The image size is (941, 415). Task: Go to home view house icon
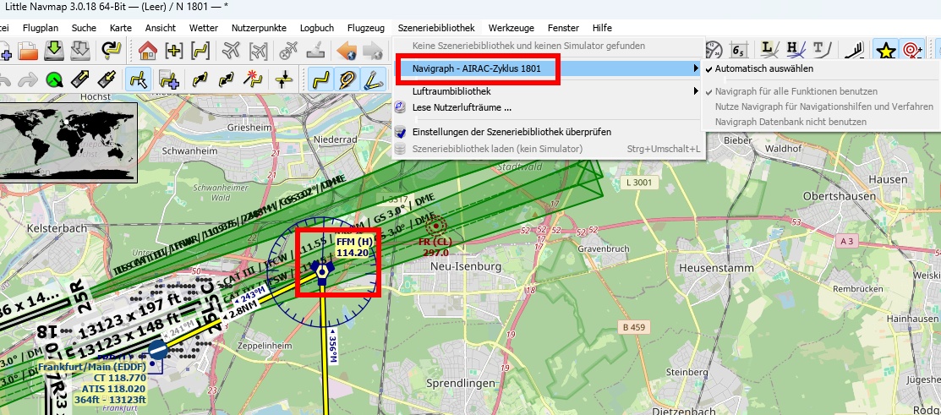point(148,51)
